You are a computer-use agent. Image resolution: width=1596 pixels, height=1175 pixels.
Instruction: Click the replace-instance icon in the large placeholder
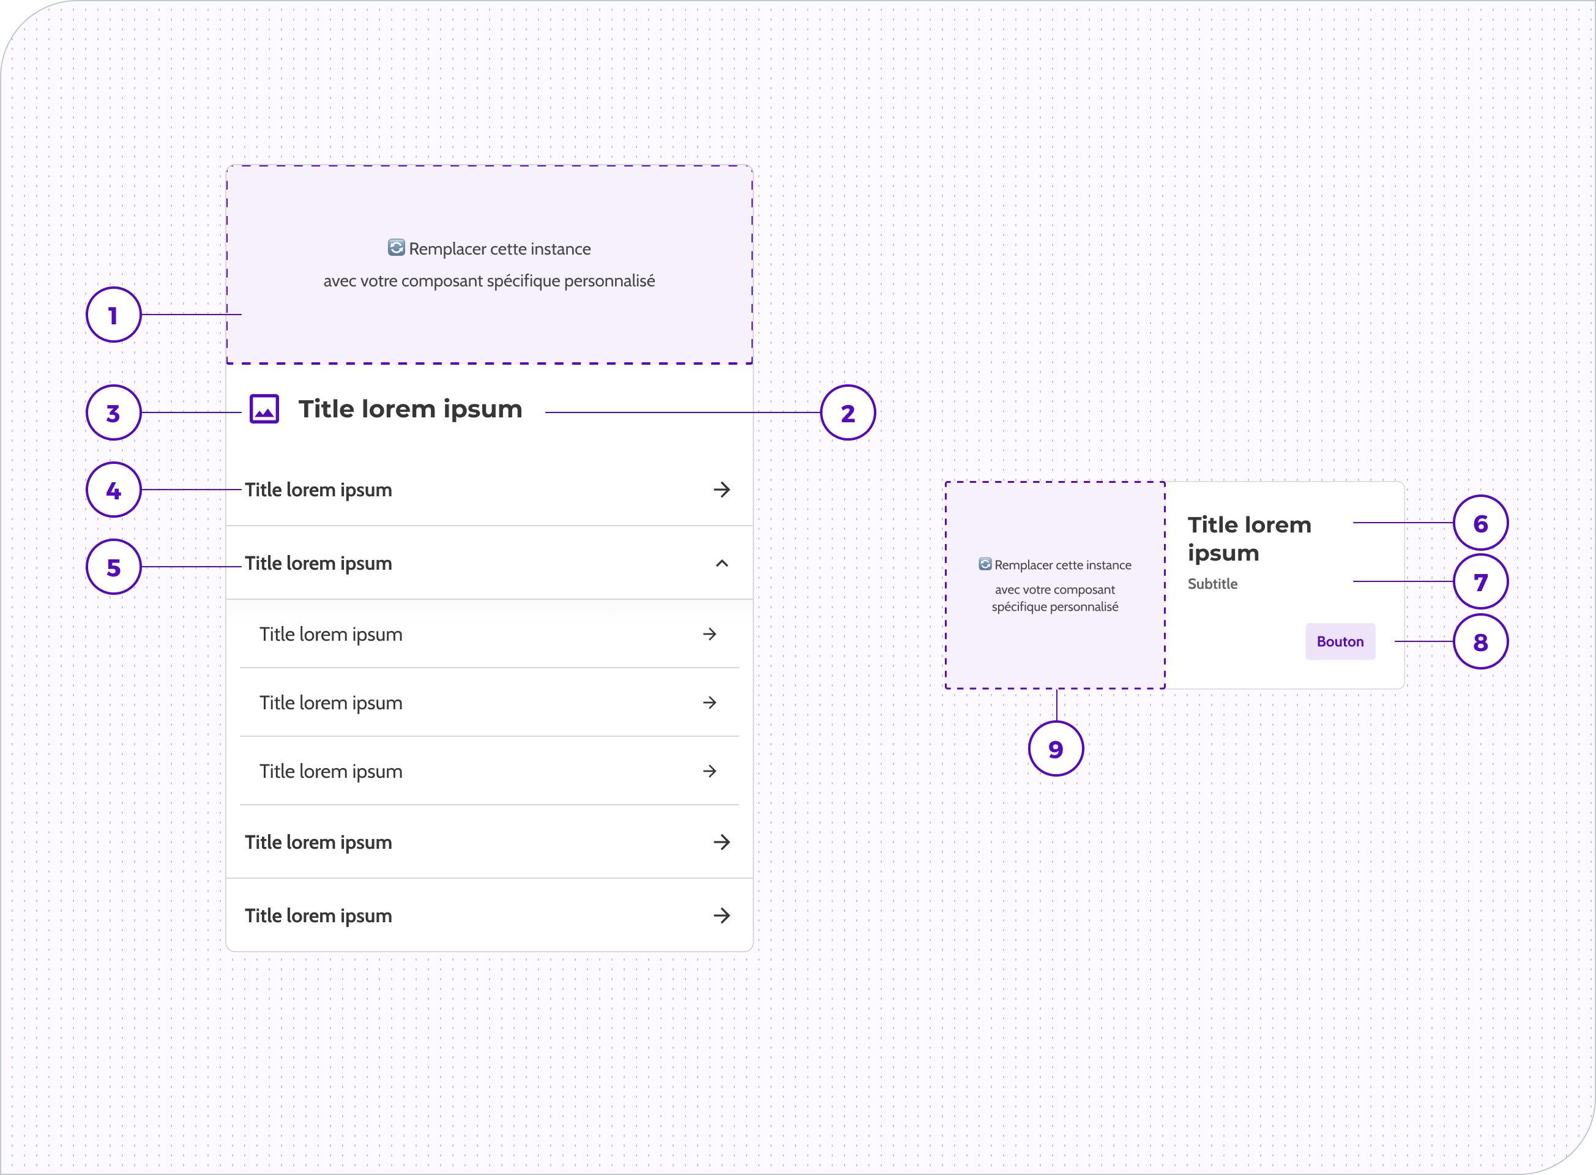click(396, 247)
